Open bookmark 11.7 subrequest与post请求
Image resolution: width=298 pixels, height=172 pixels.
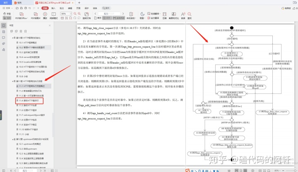click(32, 115)
